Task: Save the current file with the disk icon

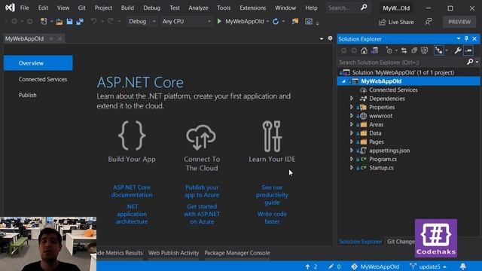Action: (x=69, y=22)
